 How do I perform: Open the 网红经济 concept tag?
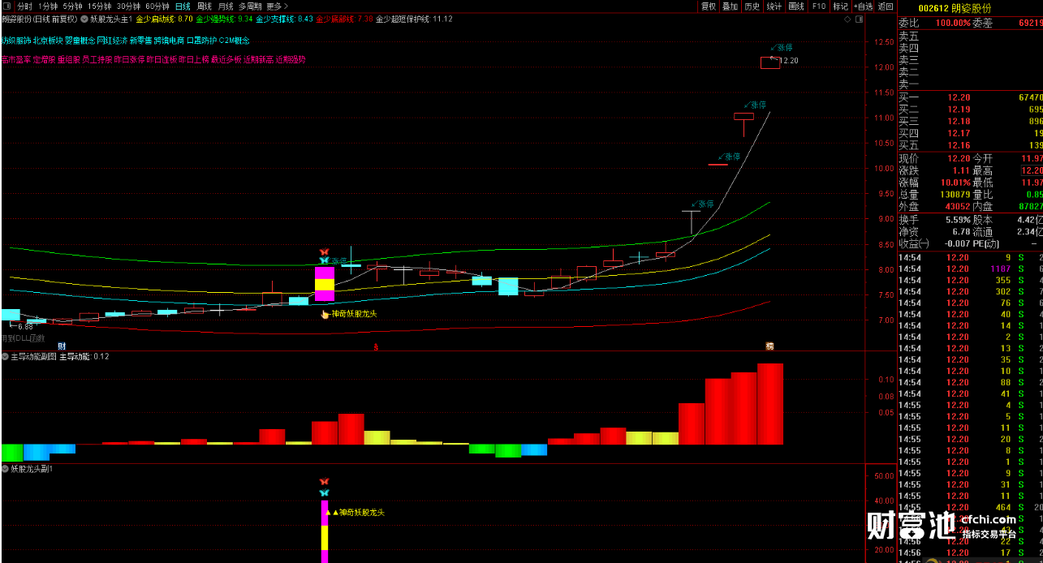112,40
